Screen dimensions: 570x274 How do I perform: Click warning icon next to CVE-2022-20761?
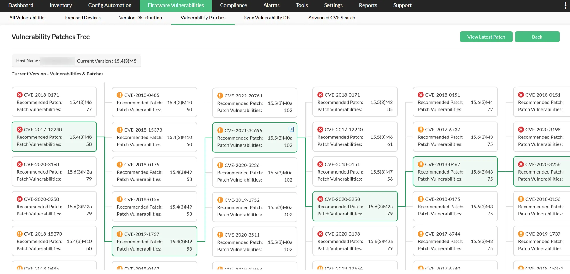pyautogui.click(x=220, y=96)
